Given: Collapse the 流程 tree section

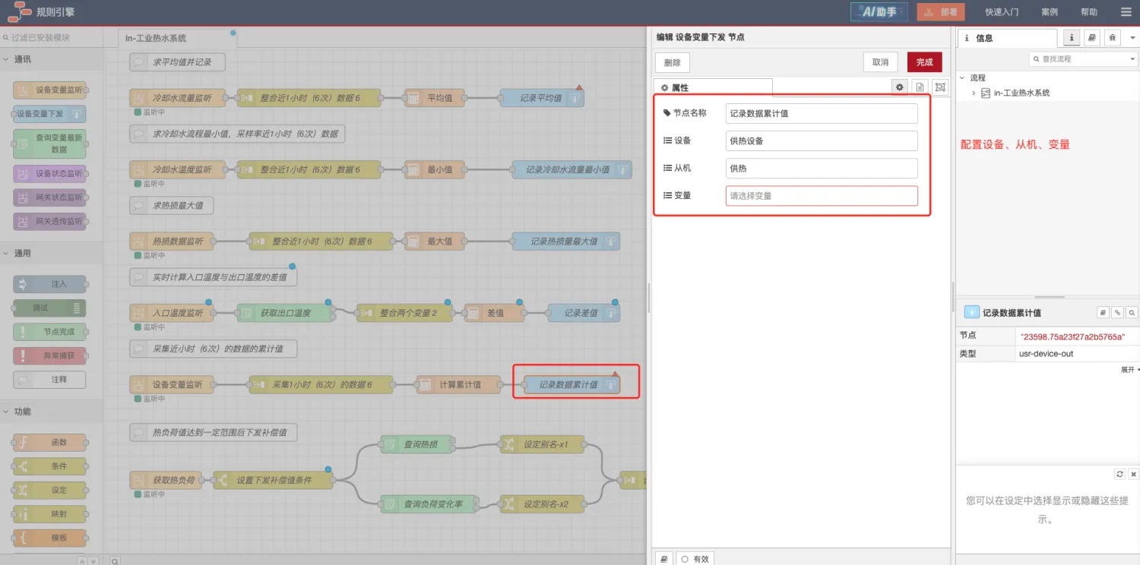Looking at the screenshot, I should click(x=962, y=77).
